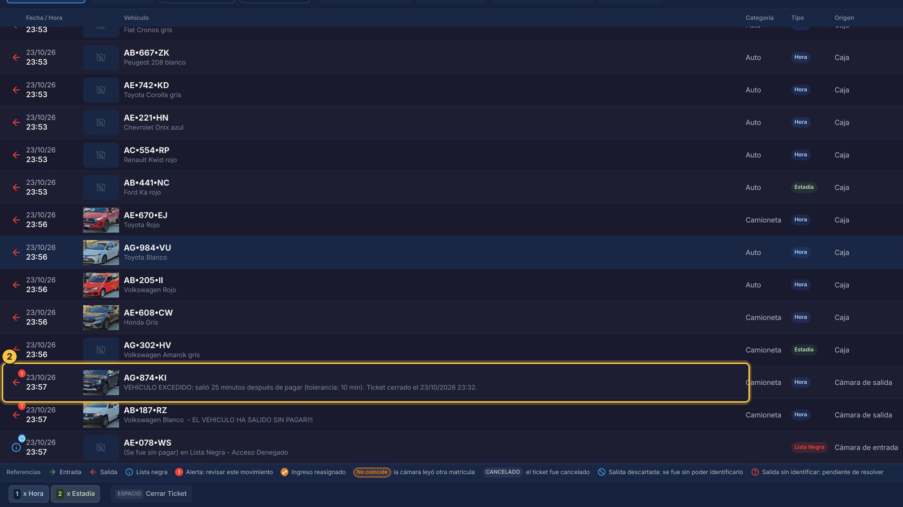Click the Alerta exclamation icon in the legend

tap(179, 472)
